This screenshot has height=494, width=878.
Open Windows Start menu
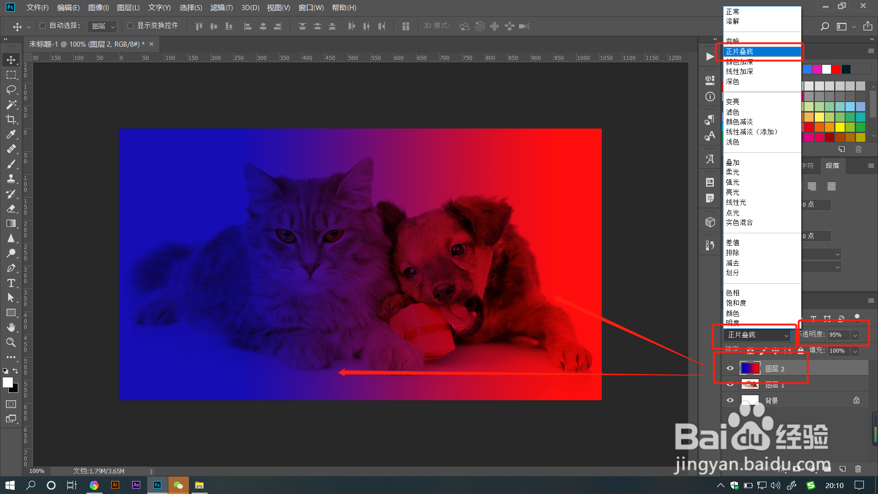click(x=10, y=485)
